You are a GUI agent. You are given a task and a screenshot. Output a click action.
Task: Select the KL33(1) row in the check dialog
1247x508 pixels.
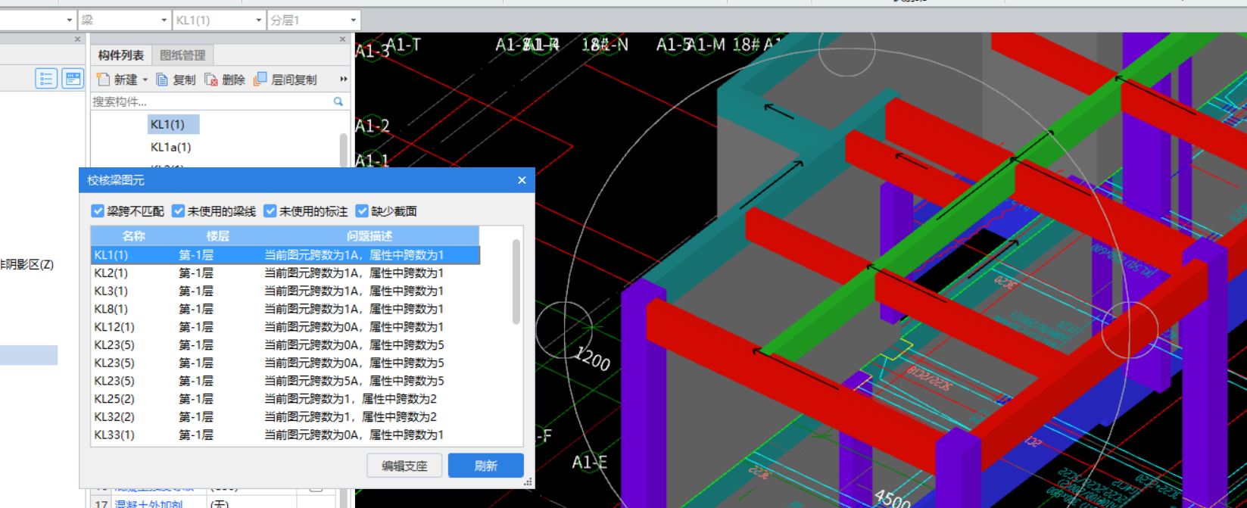(x=285, y=435)
